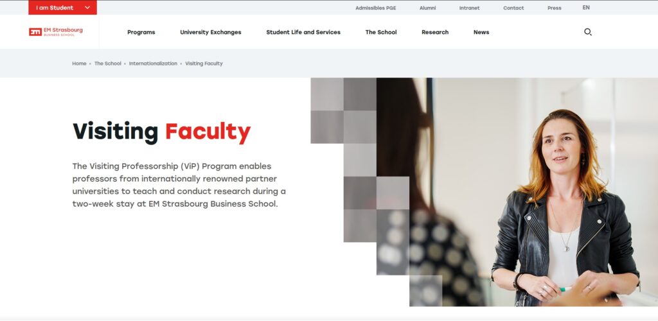
Task: Visit the Alumni link
Action: tap(427, 8)
